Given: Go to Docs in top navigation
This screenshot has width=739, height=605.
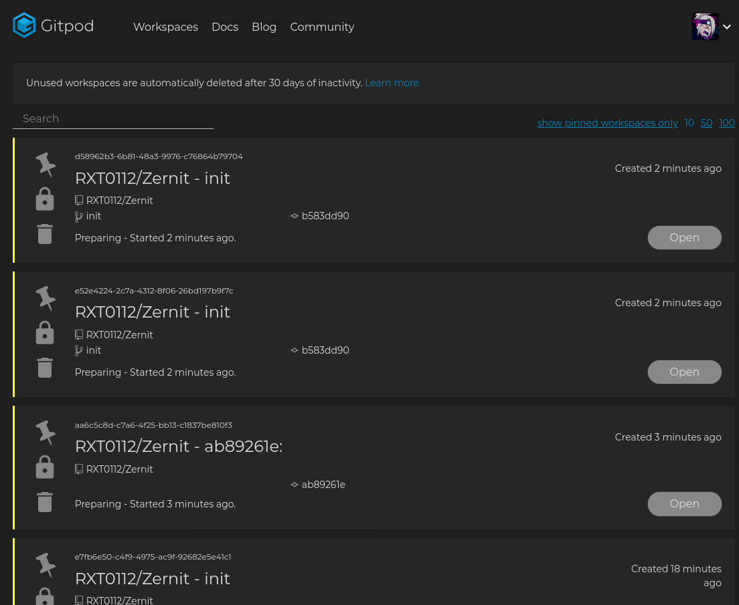Looking at the screenshot, I should (225, 27).
